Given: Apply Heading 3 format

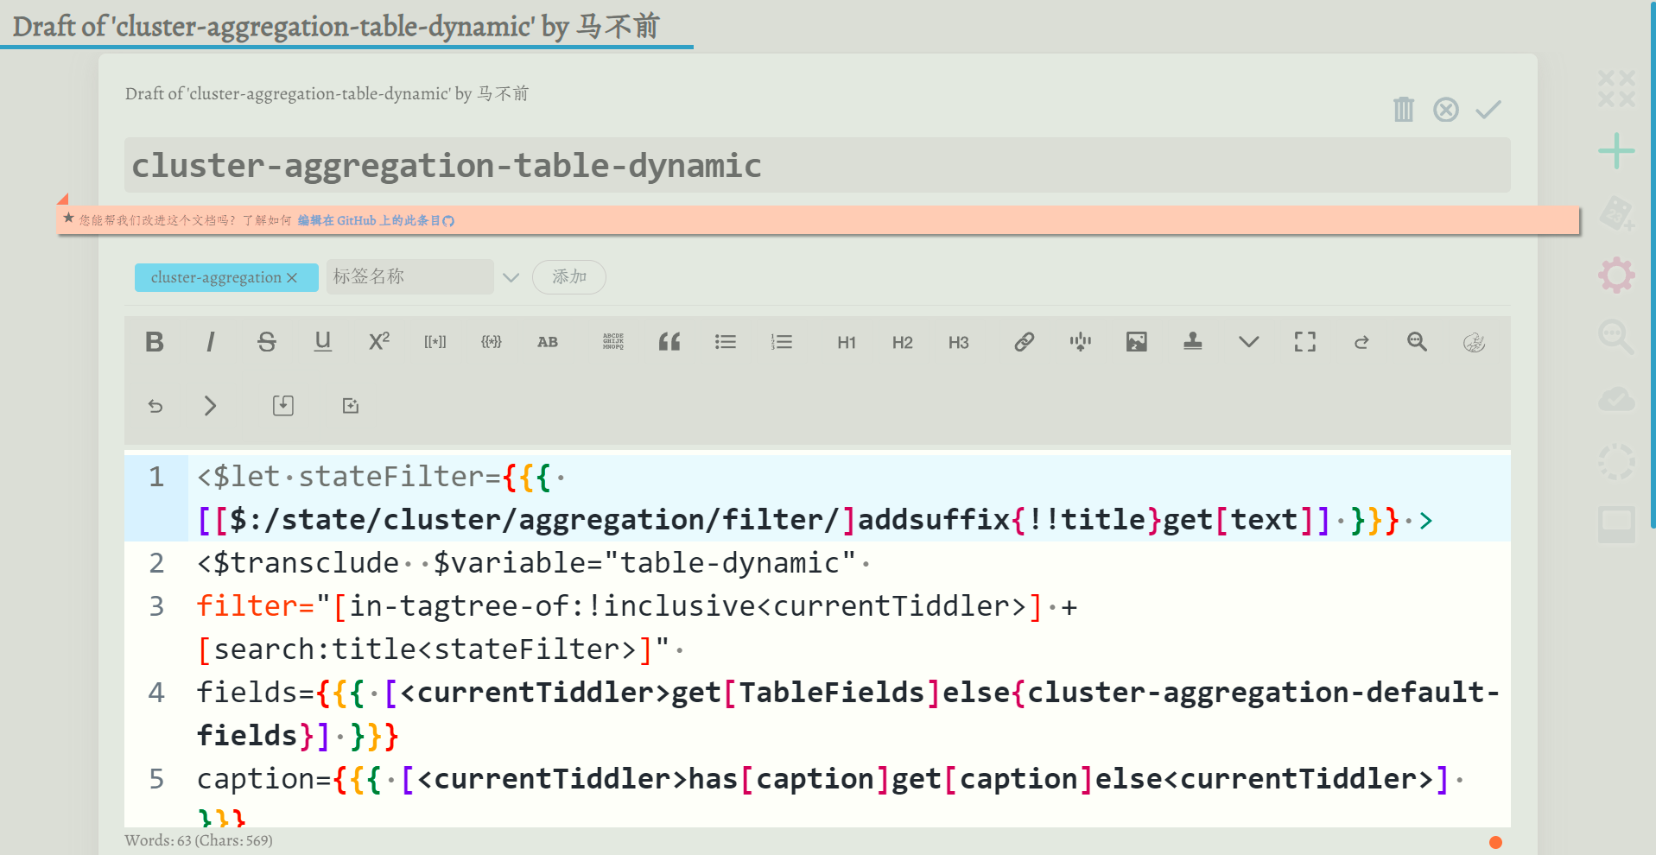Looking at the screenshot, I should coord(959,342).
